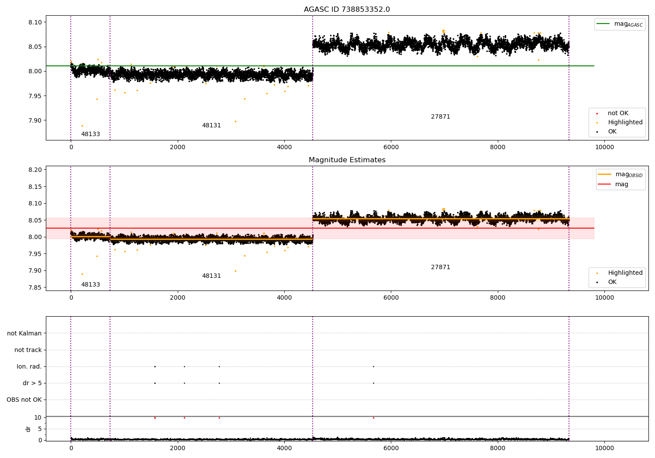Click the mag OBSID legend label text
Viewport: 655px width, 458px height.
[629, 175]
